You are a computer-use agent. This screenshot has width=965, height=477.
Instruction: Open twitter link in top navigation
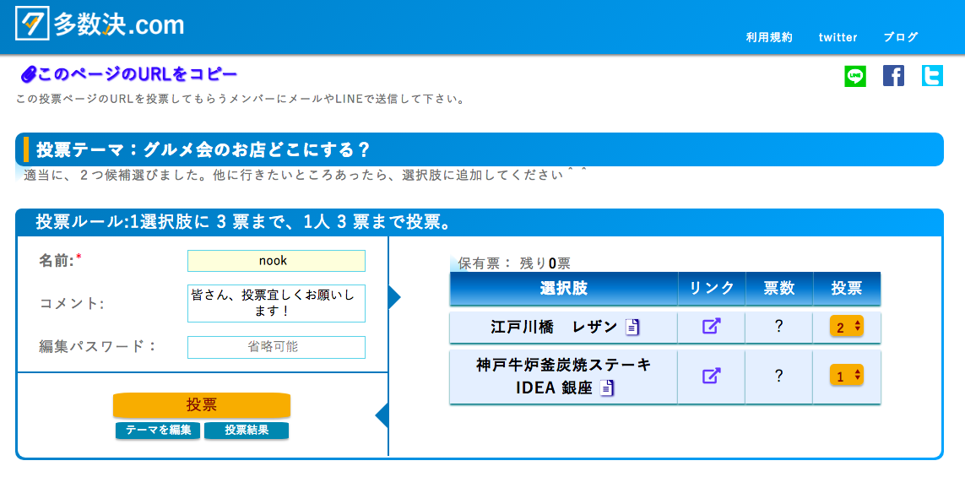838,37
